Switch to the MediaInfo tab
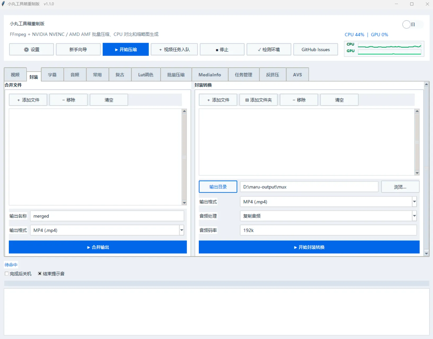Screen dimensions: 433x339 tap(210, 75)
